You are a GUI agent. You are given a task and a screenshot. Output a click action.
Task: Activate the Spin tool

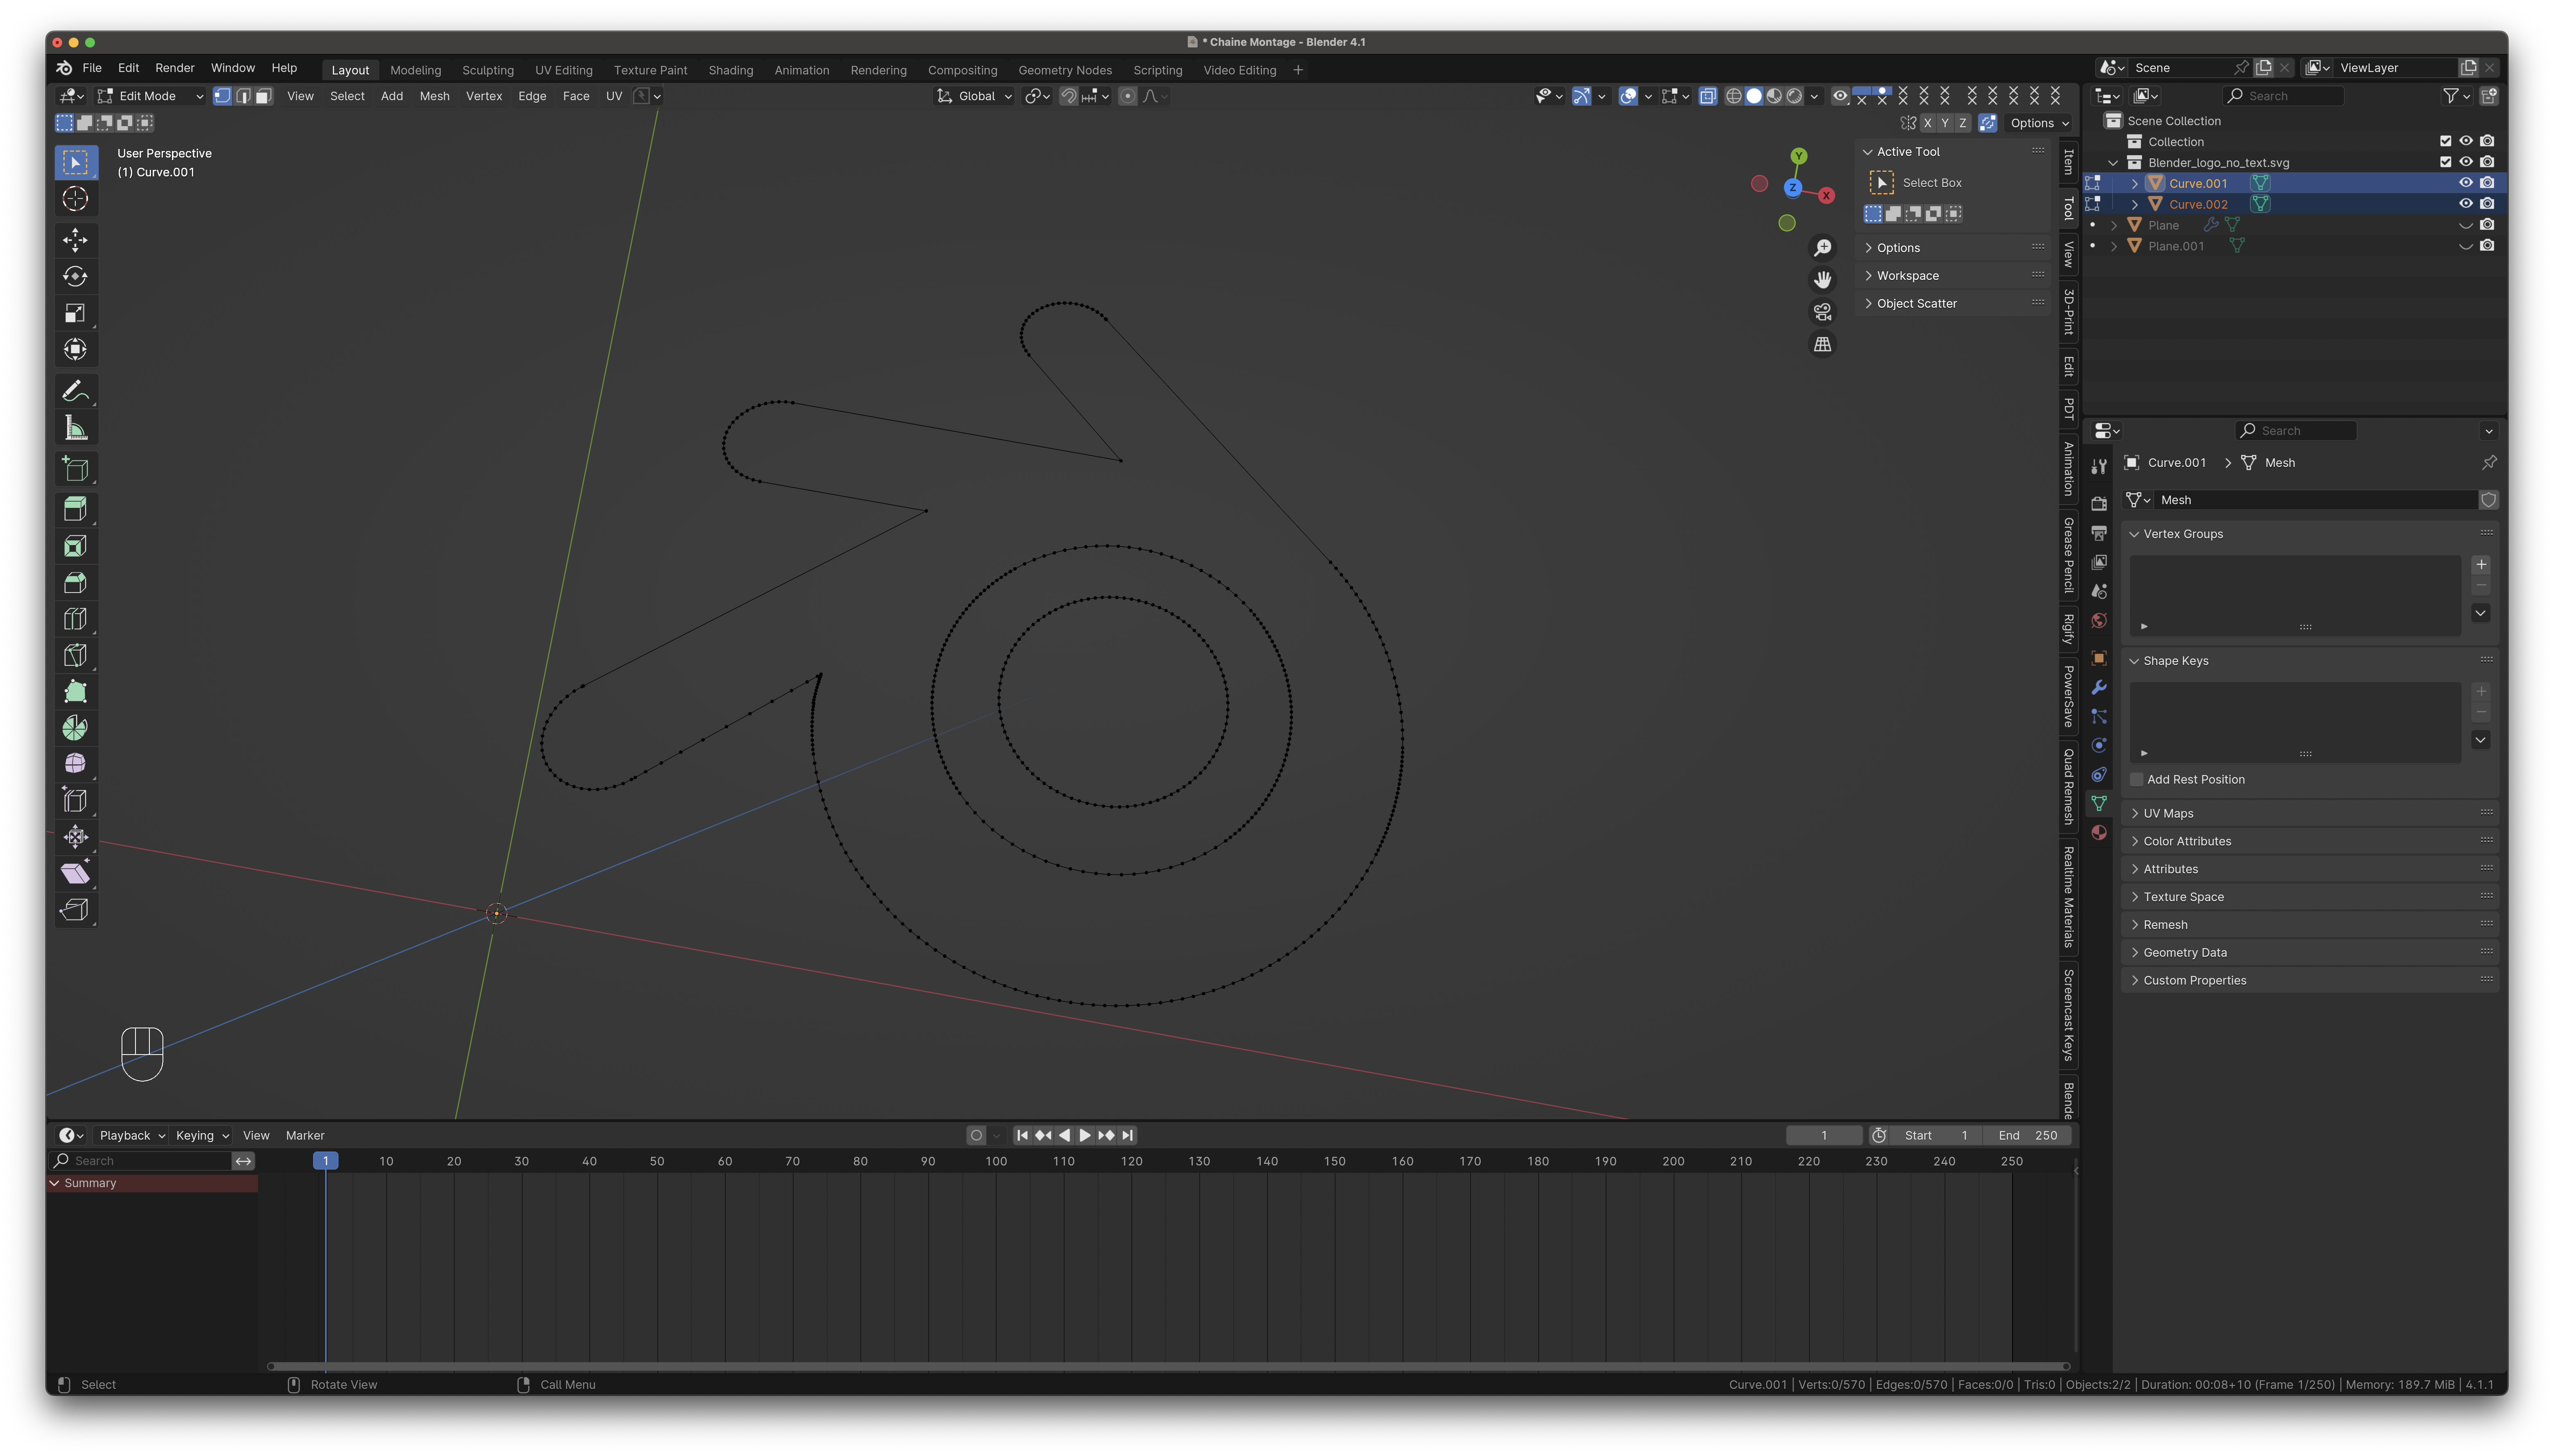tap(75, 728)
